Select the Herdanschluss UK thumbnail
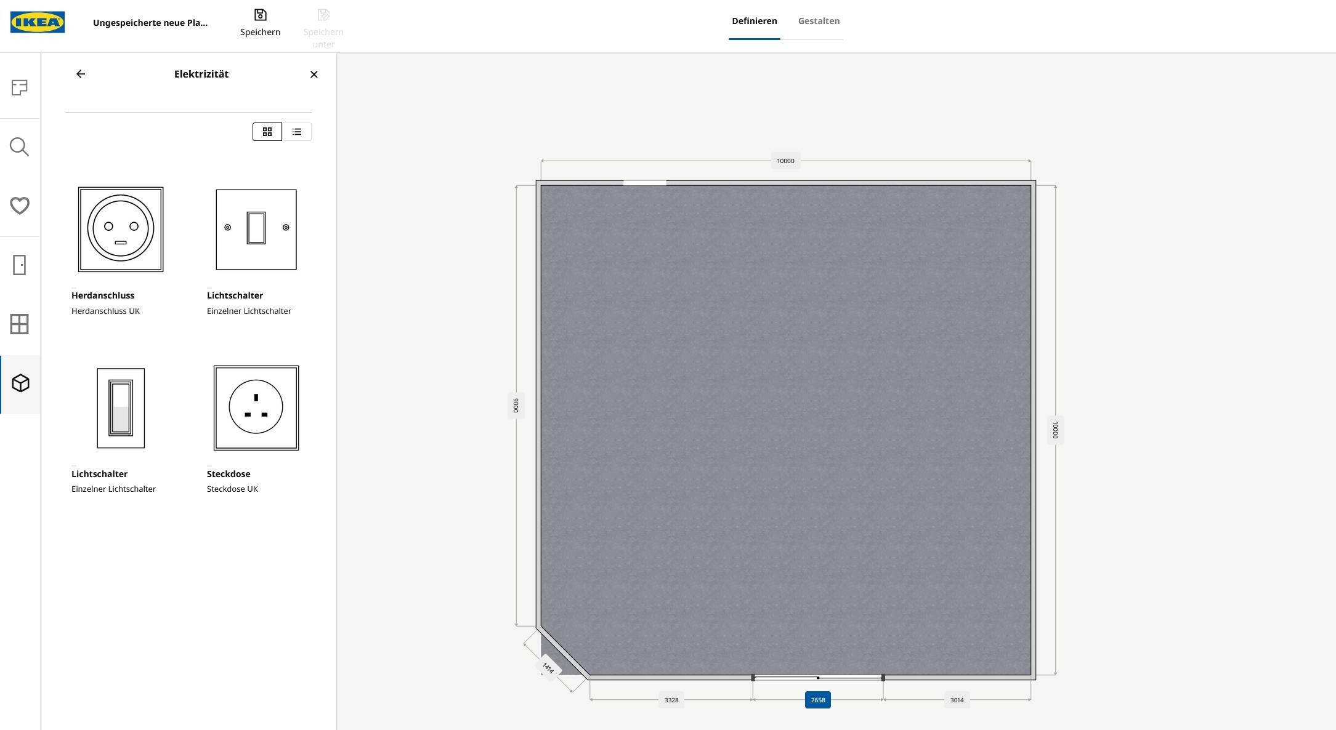This screenshot has width=1336, height=730. click(x=121, y=230)
